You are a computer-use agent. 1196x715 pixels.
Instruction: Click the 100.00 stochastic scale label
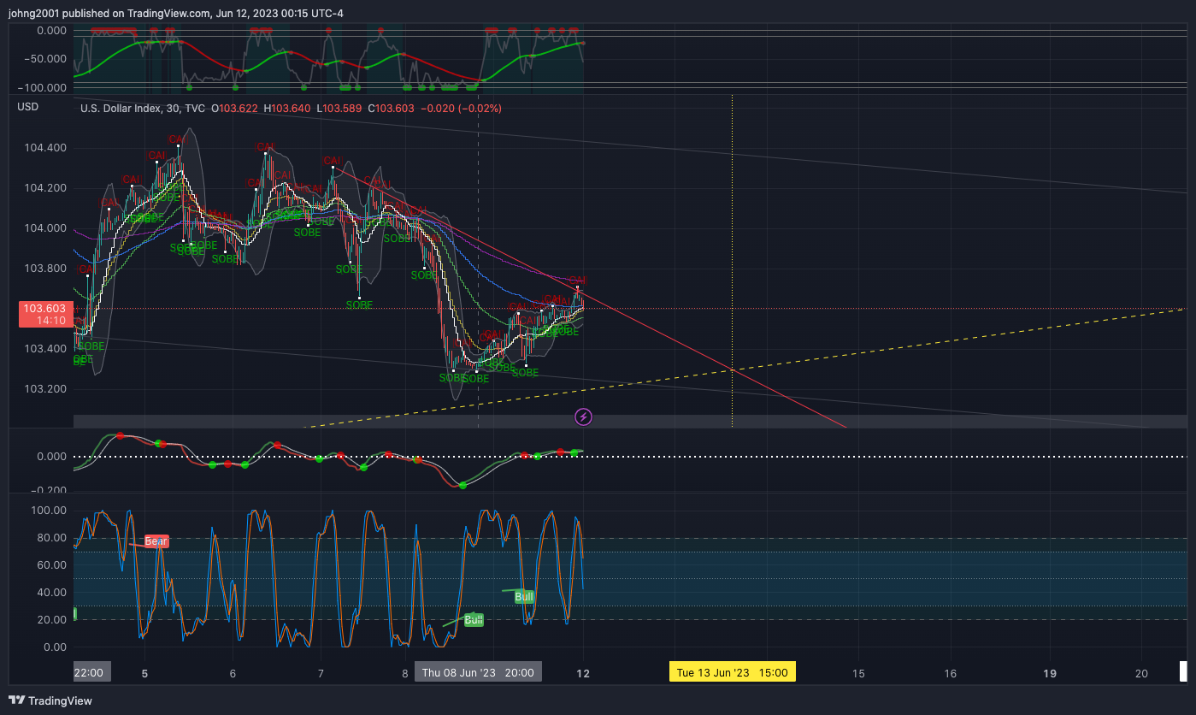(49, 511)
